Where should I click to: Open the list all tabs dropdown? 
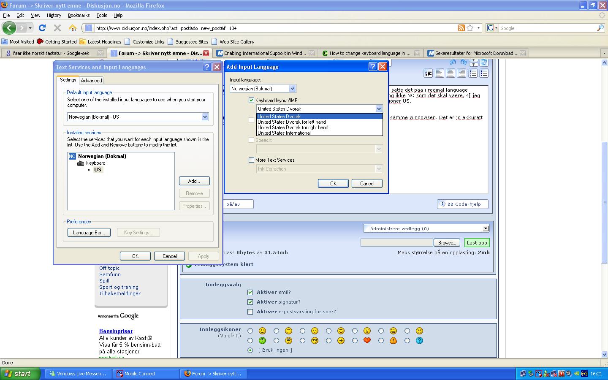pos(604,53)
